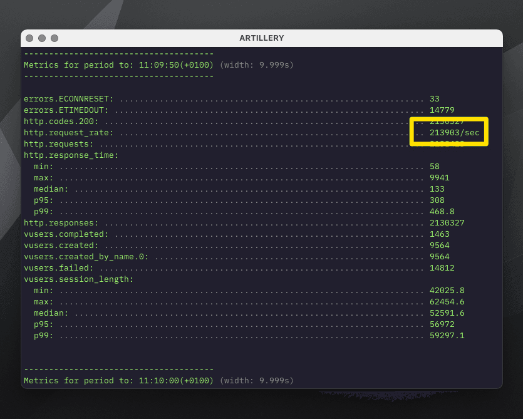Select the ARTILLERY window title
This screenshot has width=523, height=419.
(x=261, y=38)
